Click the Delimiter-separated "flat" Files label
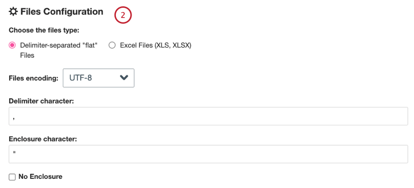Image resolution: width=414 pixels, height=188 pixels. click(x=59, y=51)
